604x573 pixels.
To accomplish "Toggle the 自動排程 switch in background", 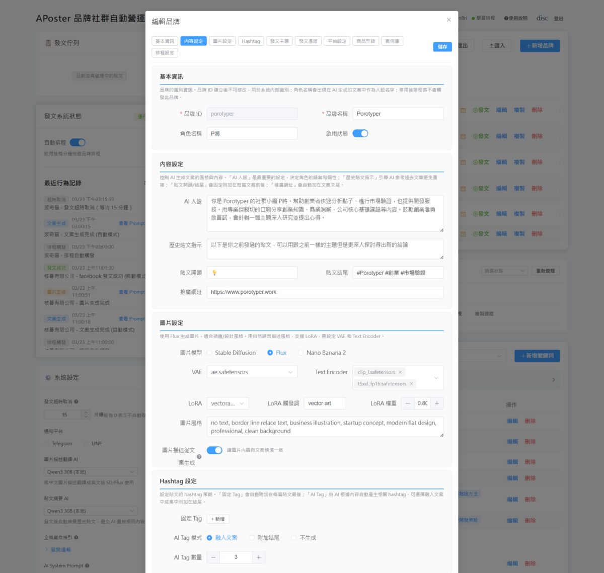I will click(78, 142).
